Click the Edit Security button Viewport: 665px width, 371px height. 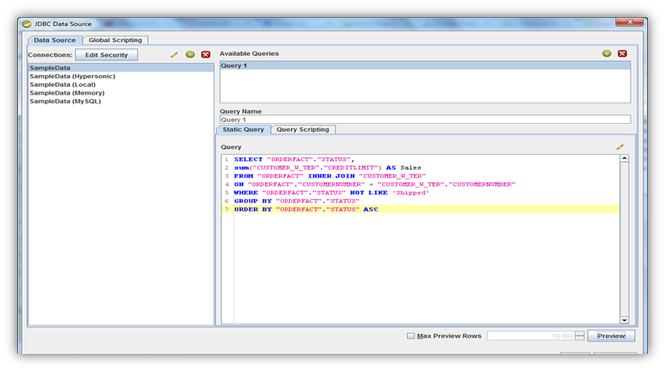[106, 55]
